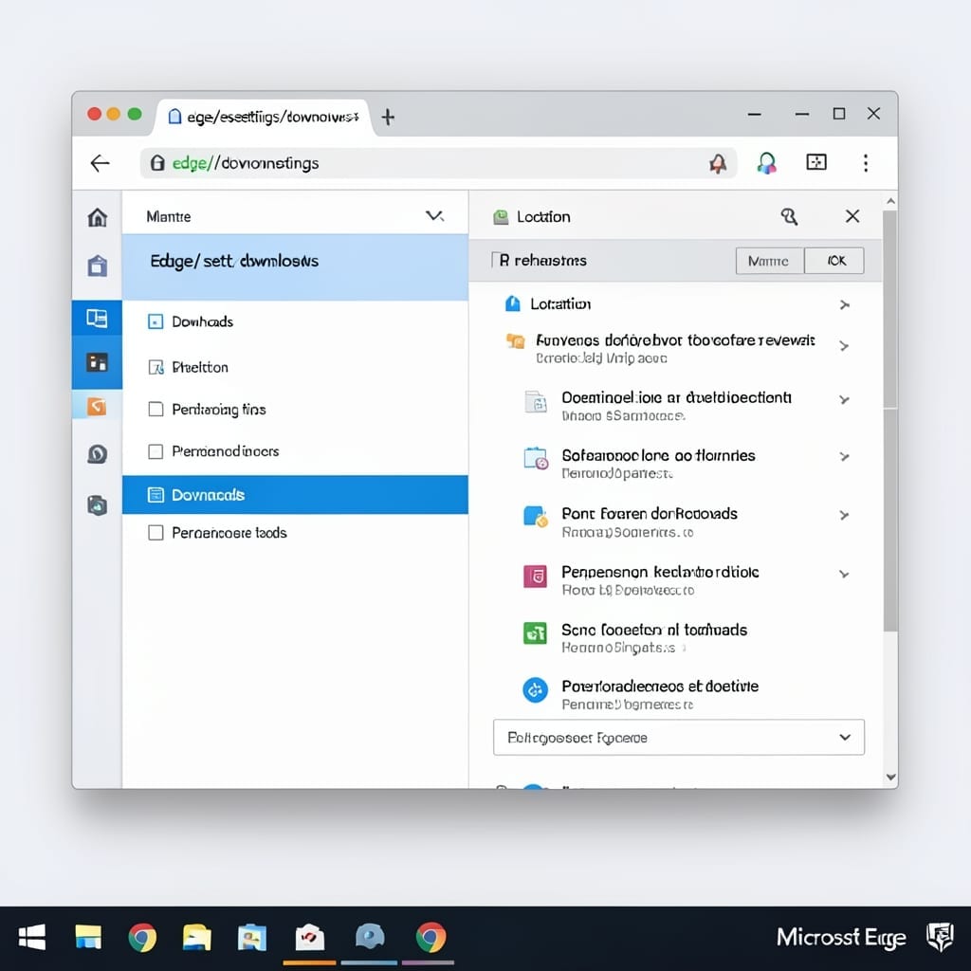Expand the Penpenenon kedartordtiolc chevron
971x971 pixels.
tap(843, 574)
